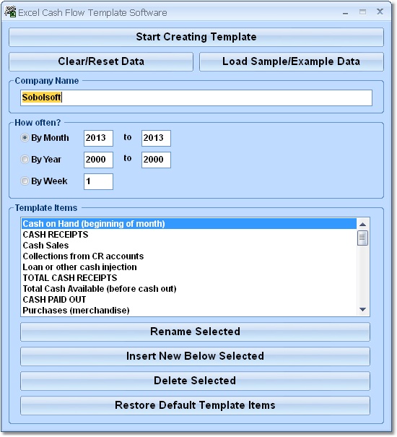
Task: Select 'Purchases (merchandise)' list item
Action: pos(189,311)
